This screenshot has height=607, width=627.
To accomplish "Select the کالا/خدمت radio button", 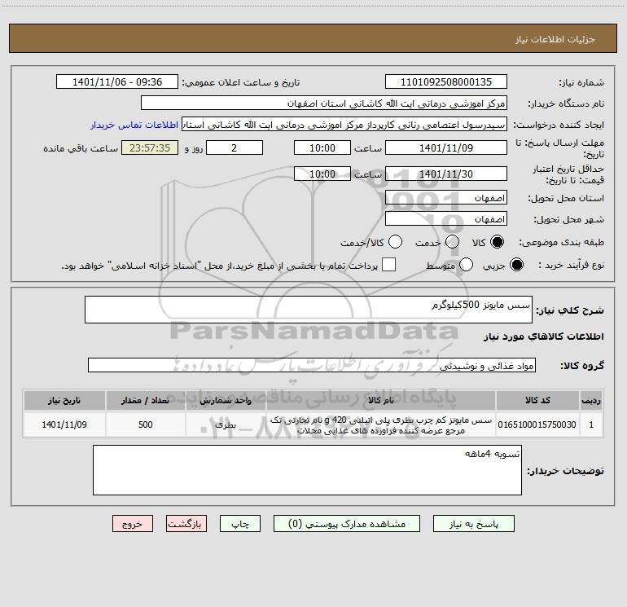I will [x=396, y=242].
